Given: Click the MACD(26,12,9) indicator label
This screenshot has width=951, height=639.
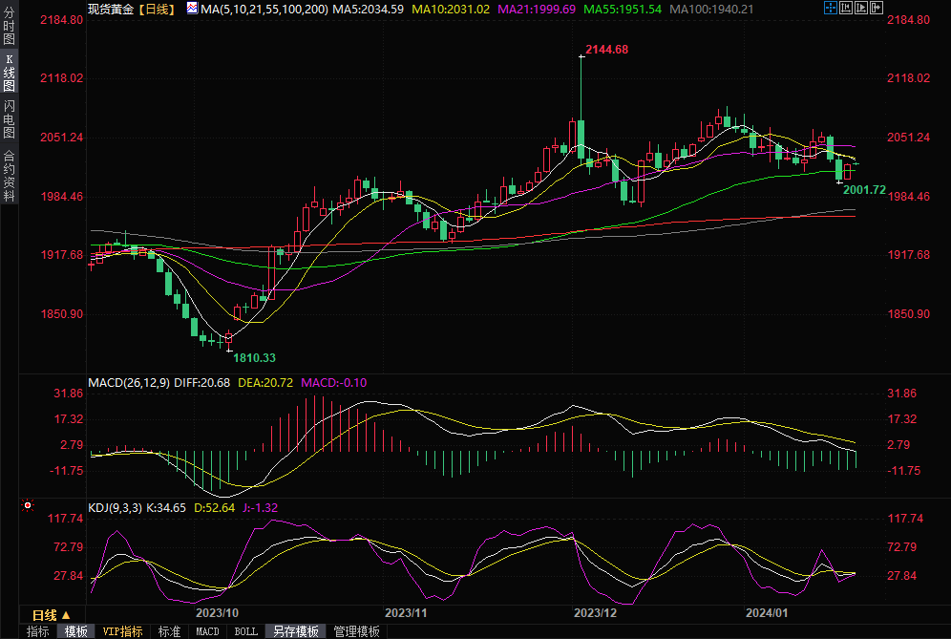Looking at the screenshot, I should coord(129,382).
